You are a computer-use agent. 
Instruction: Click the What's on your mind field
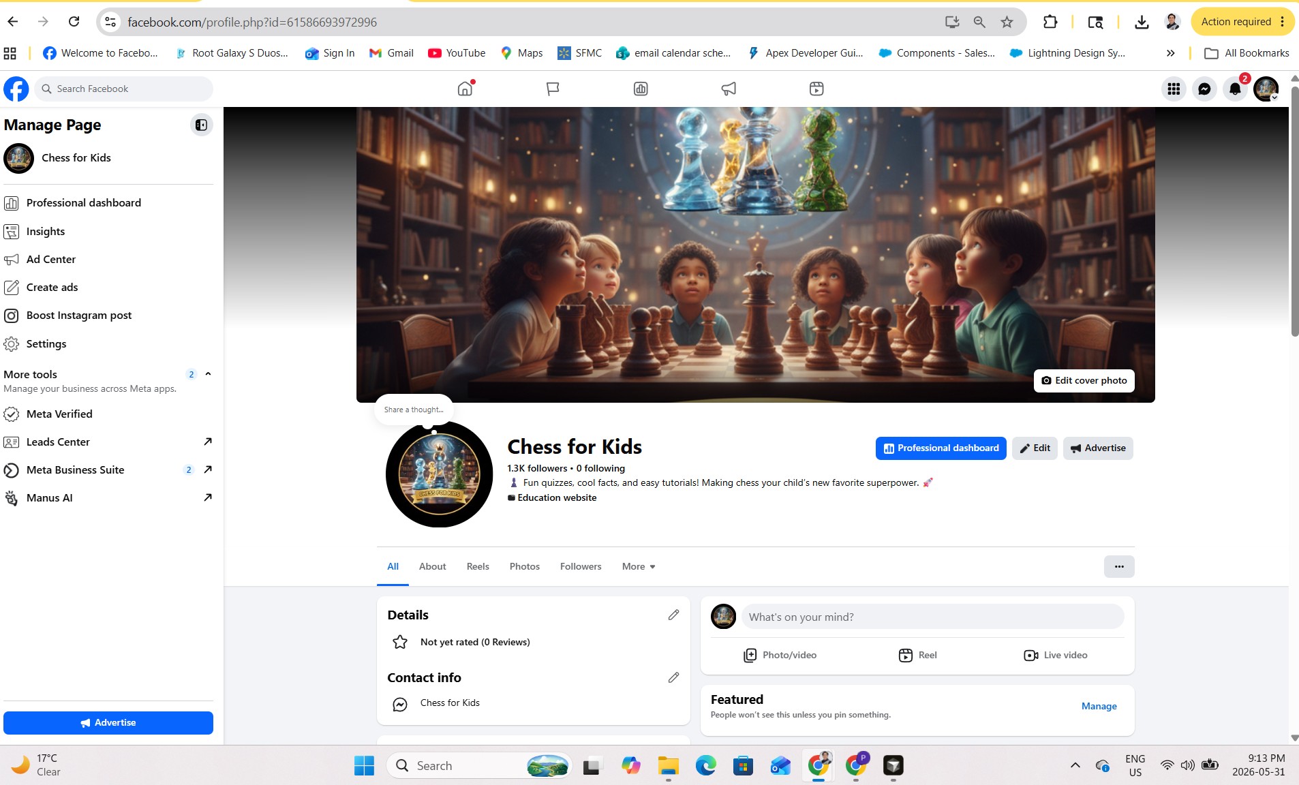pyautogui.click(x=932, y=617)
